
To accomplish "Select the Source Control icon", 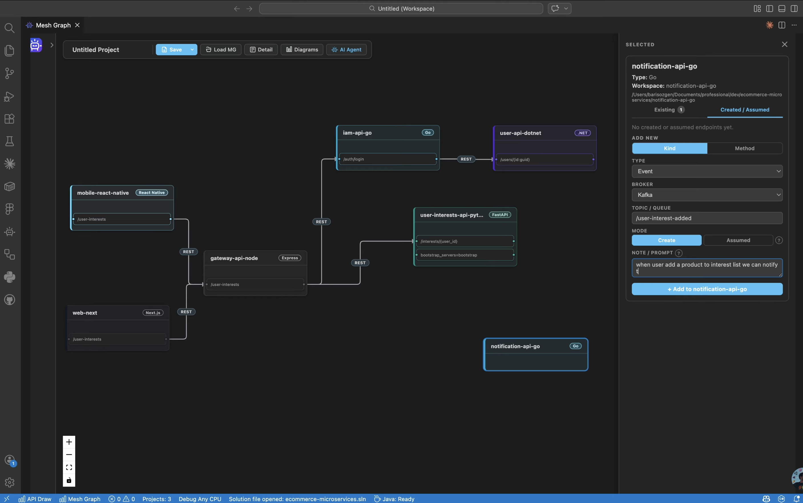I will pos(9,73).
